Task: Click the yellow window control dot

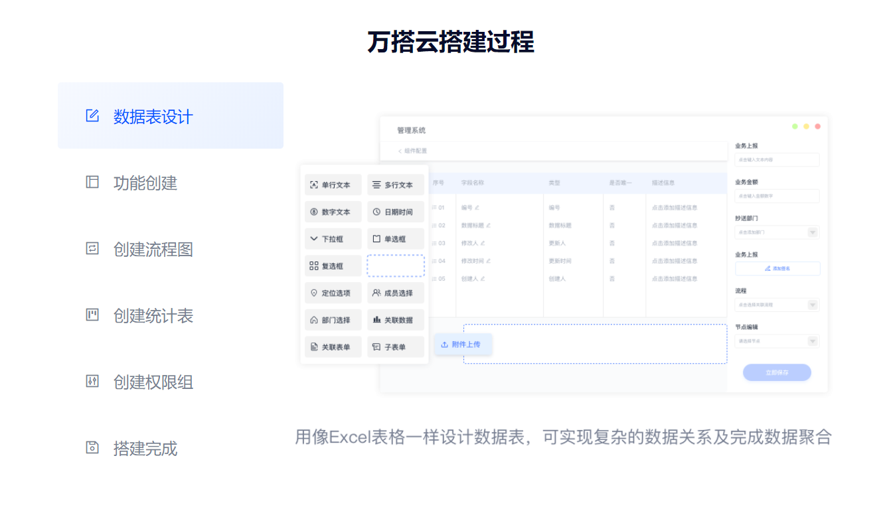Action: click(806, 127)
